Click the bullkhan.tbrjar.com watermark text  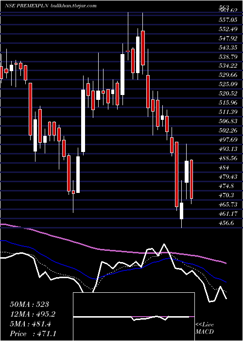(x=73, y=6)
